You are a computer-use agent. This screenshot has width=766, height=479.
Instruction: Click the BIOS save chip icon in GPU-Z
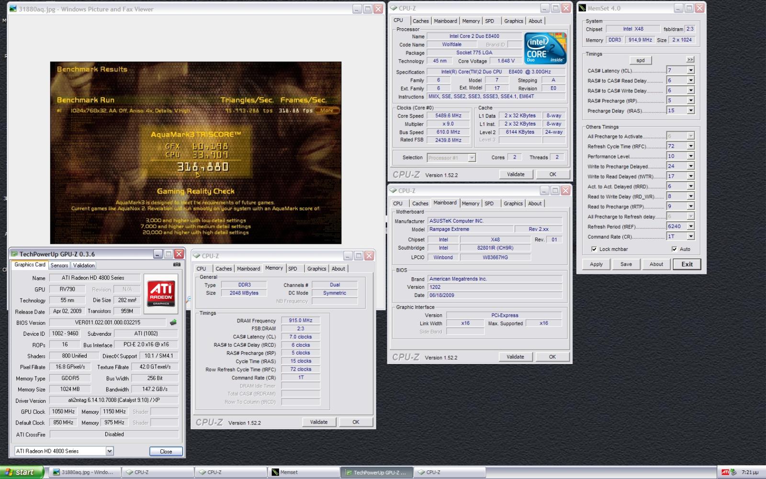tap(173, 322)
